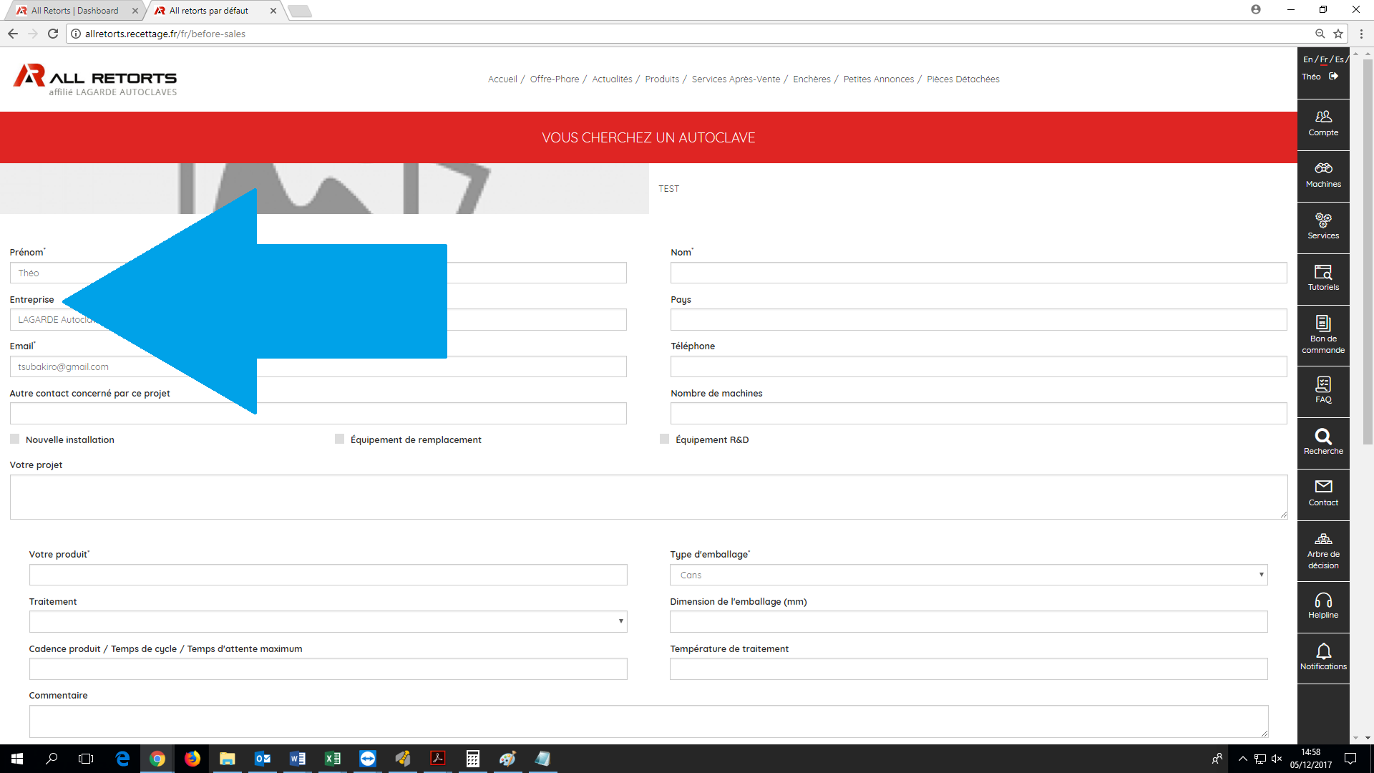Open the Helpline headset icon
This screenshot has width=1374, height=773.
coord(1323,606)
